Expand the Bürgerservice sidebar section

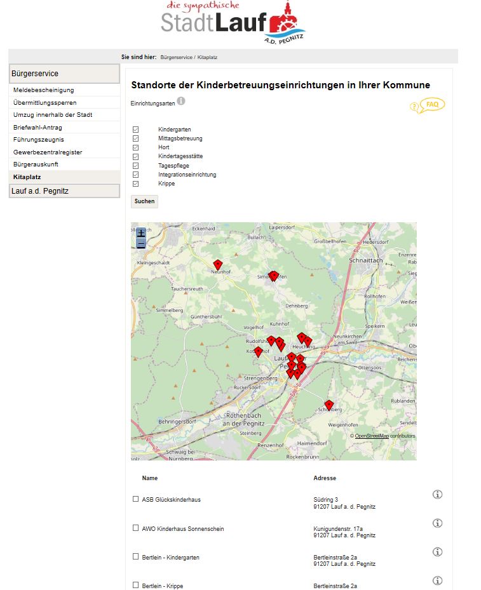pos(64,74)
